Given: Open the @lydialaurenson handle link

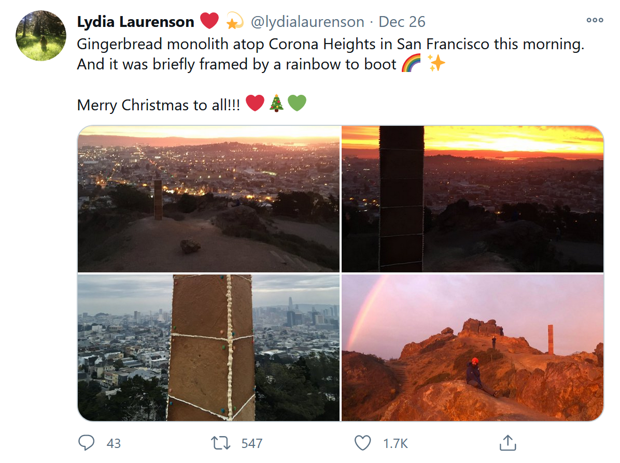Looking at the screenshot, I should tap(307, 22).
